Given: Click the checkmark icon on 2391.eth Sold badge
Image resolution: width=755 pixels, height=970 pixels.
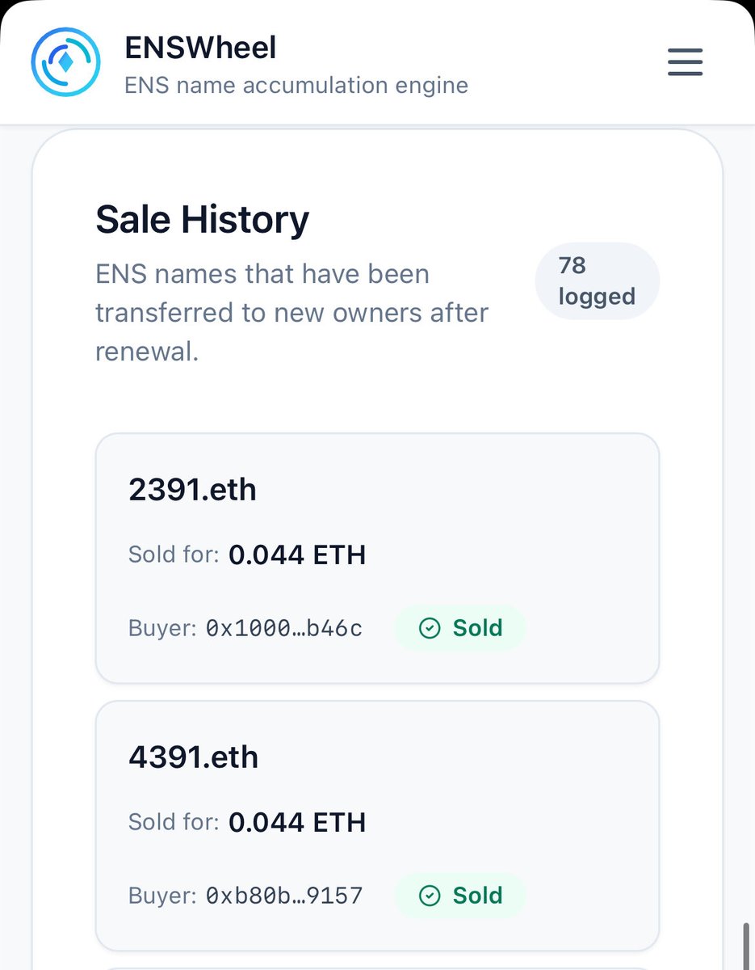Looking at the screenshot, I should tap(430, 628).
